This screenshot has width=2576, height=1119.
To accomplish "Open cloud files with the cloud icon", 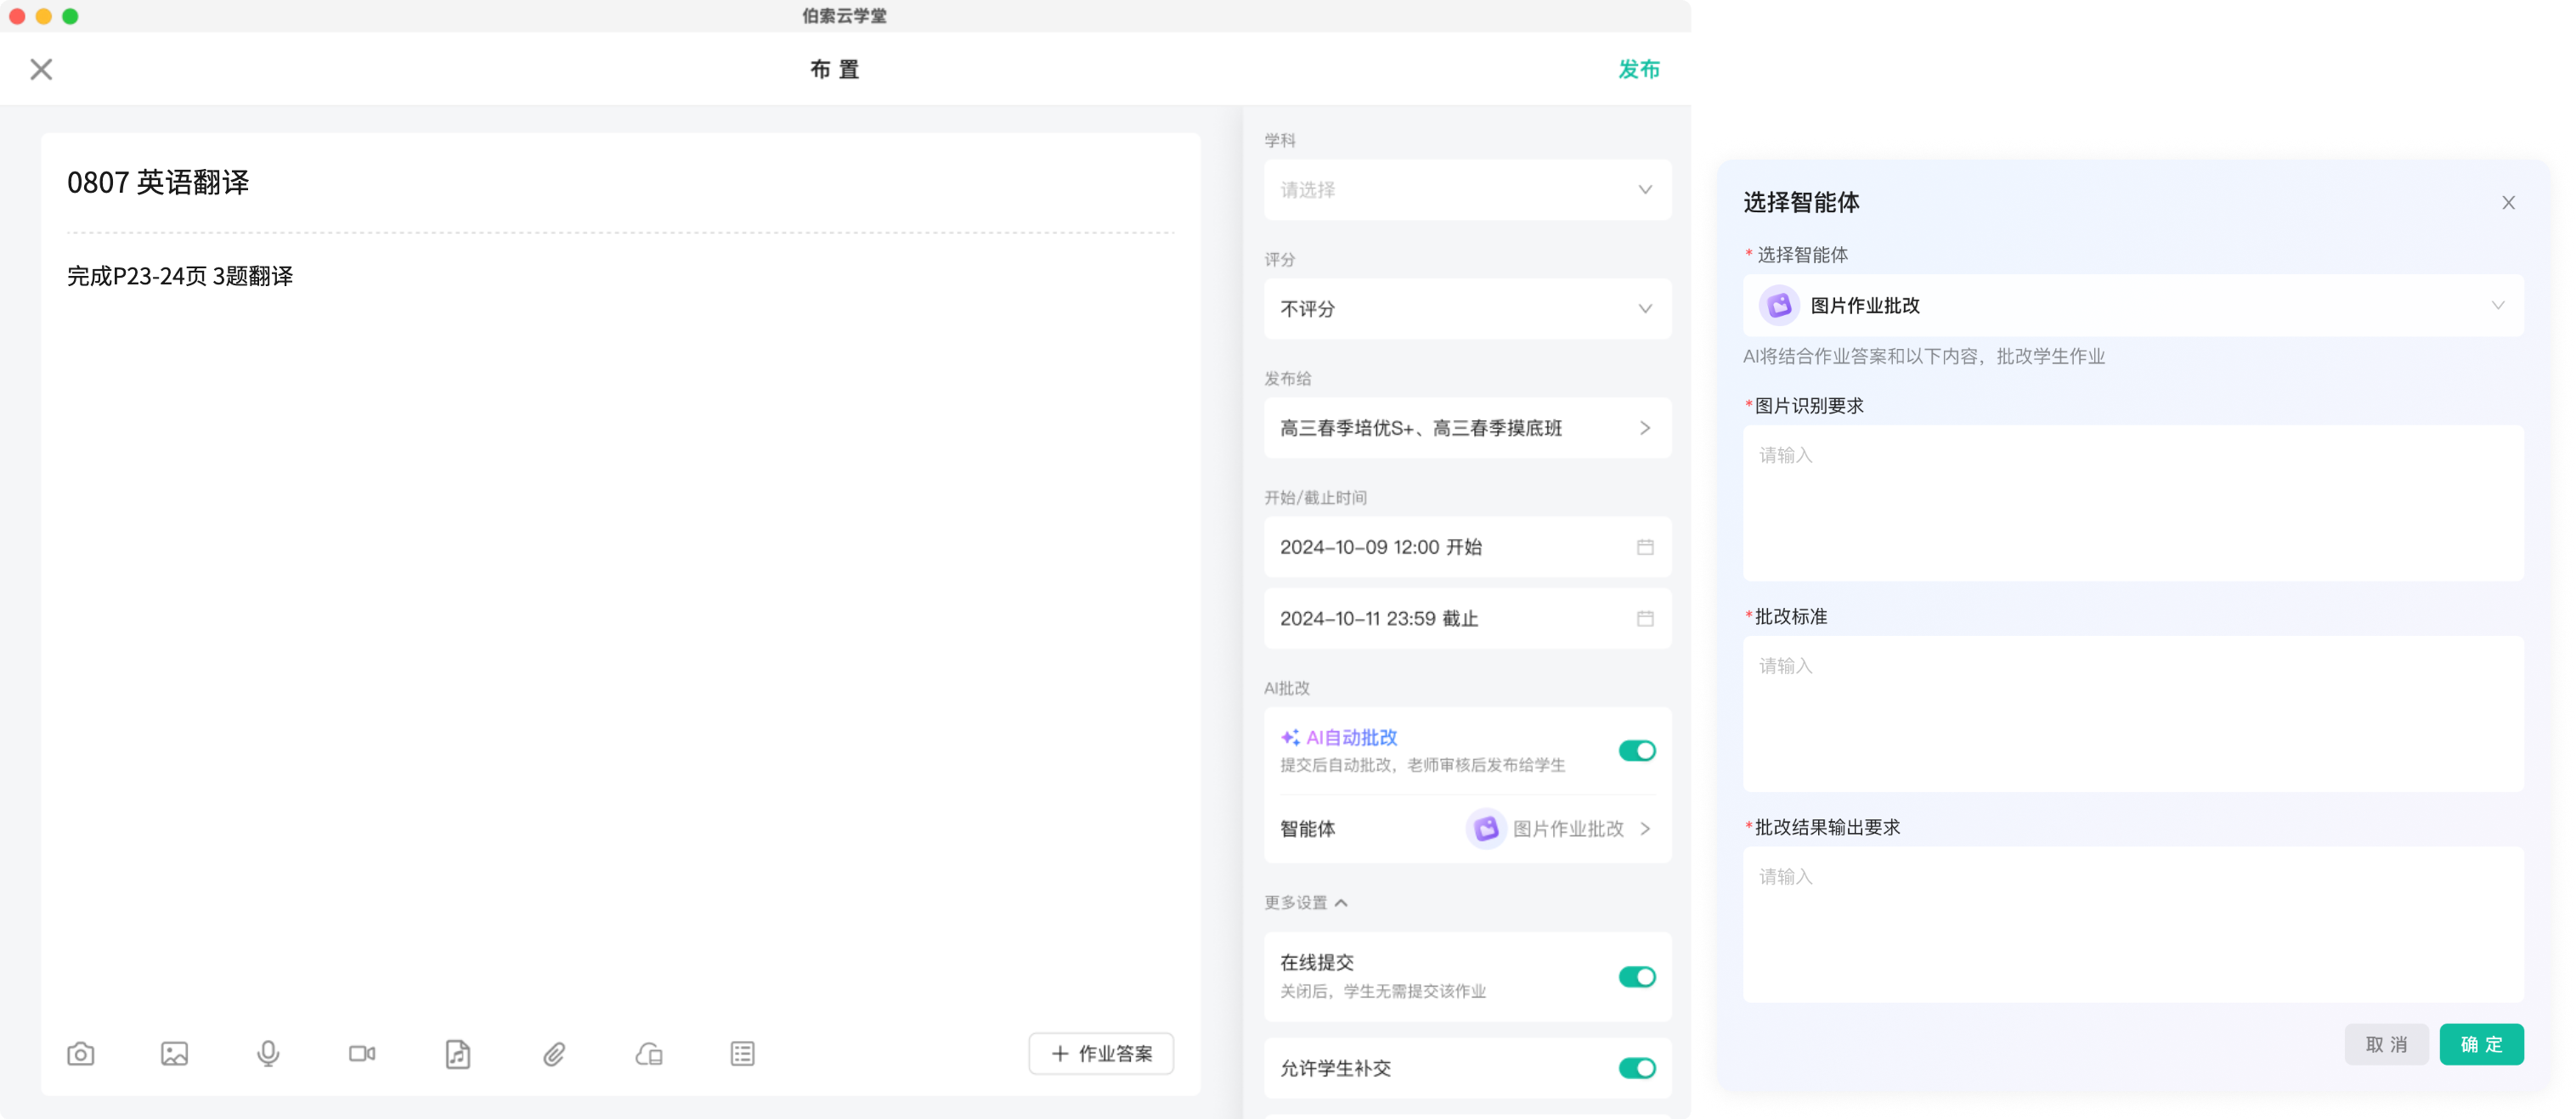I will (649, 1054).
